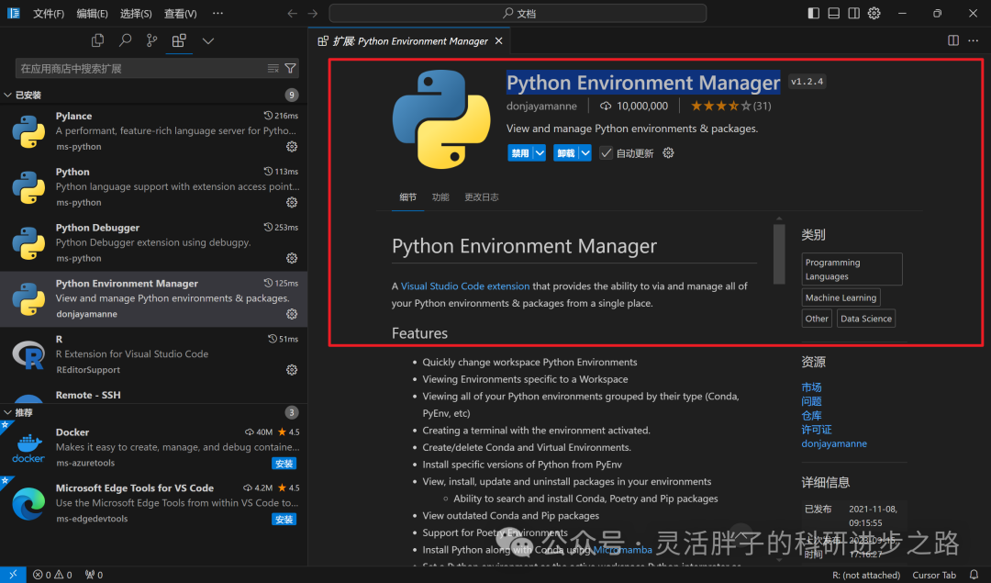The image size is (991, 583).
Task: Open the Source Control view icon
Action: pos(151,40)
